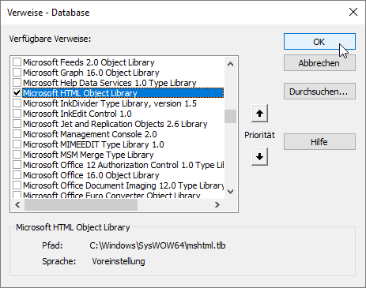Screen dimensions: 366x288
Task: Check Microsoft Office 12 Authorization Control checkbox
Action: (x=17, y=165)
